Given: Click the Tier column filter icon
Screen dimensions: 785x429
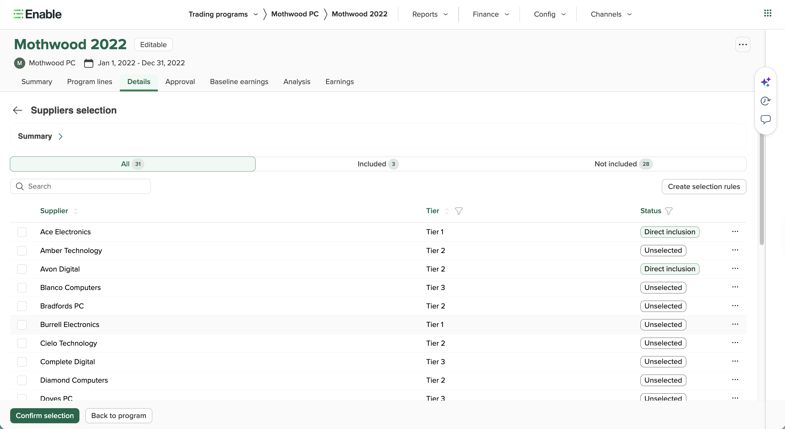Looking at the screenshot, I should click(x=459, y=211).
